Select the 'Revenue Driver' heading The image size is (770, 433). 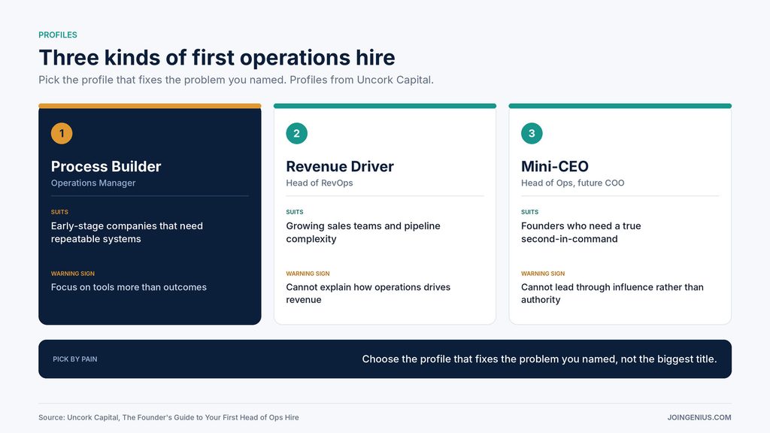click(x=340, y=166)
